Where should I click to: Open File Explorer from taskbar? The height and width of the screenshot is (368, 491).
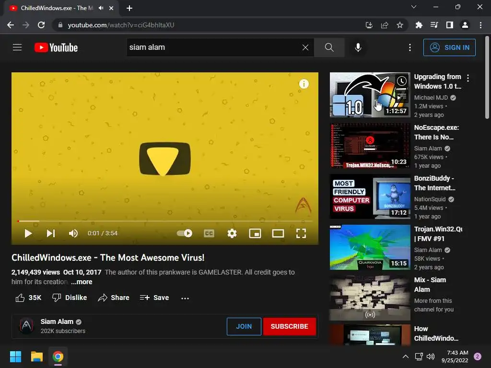point(36,356)
